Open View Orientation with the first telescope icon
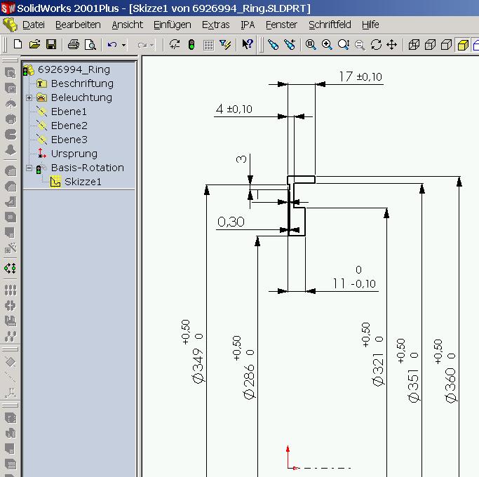Screen dimensions: 479x477 [273, 45]
